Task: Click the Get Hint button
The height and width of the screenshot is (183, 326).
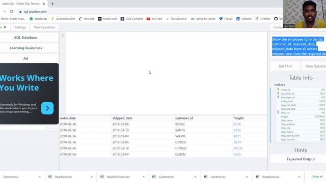Action: pyautogui.click(x=285, y=66)
